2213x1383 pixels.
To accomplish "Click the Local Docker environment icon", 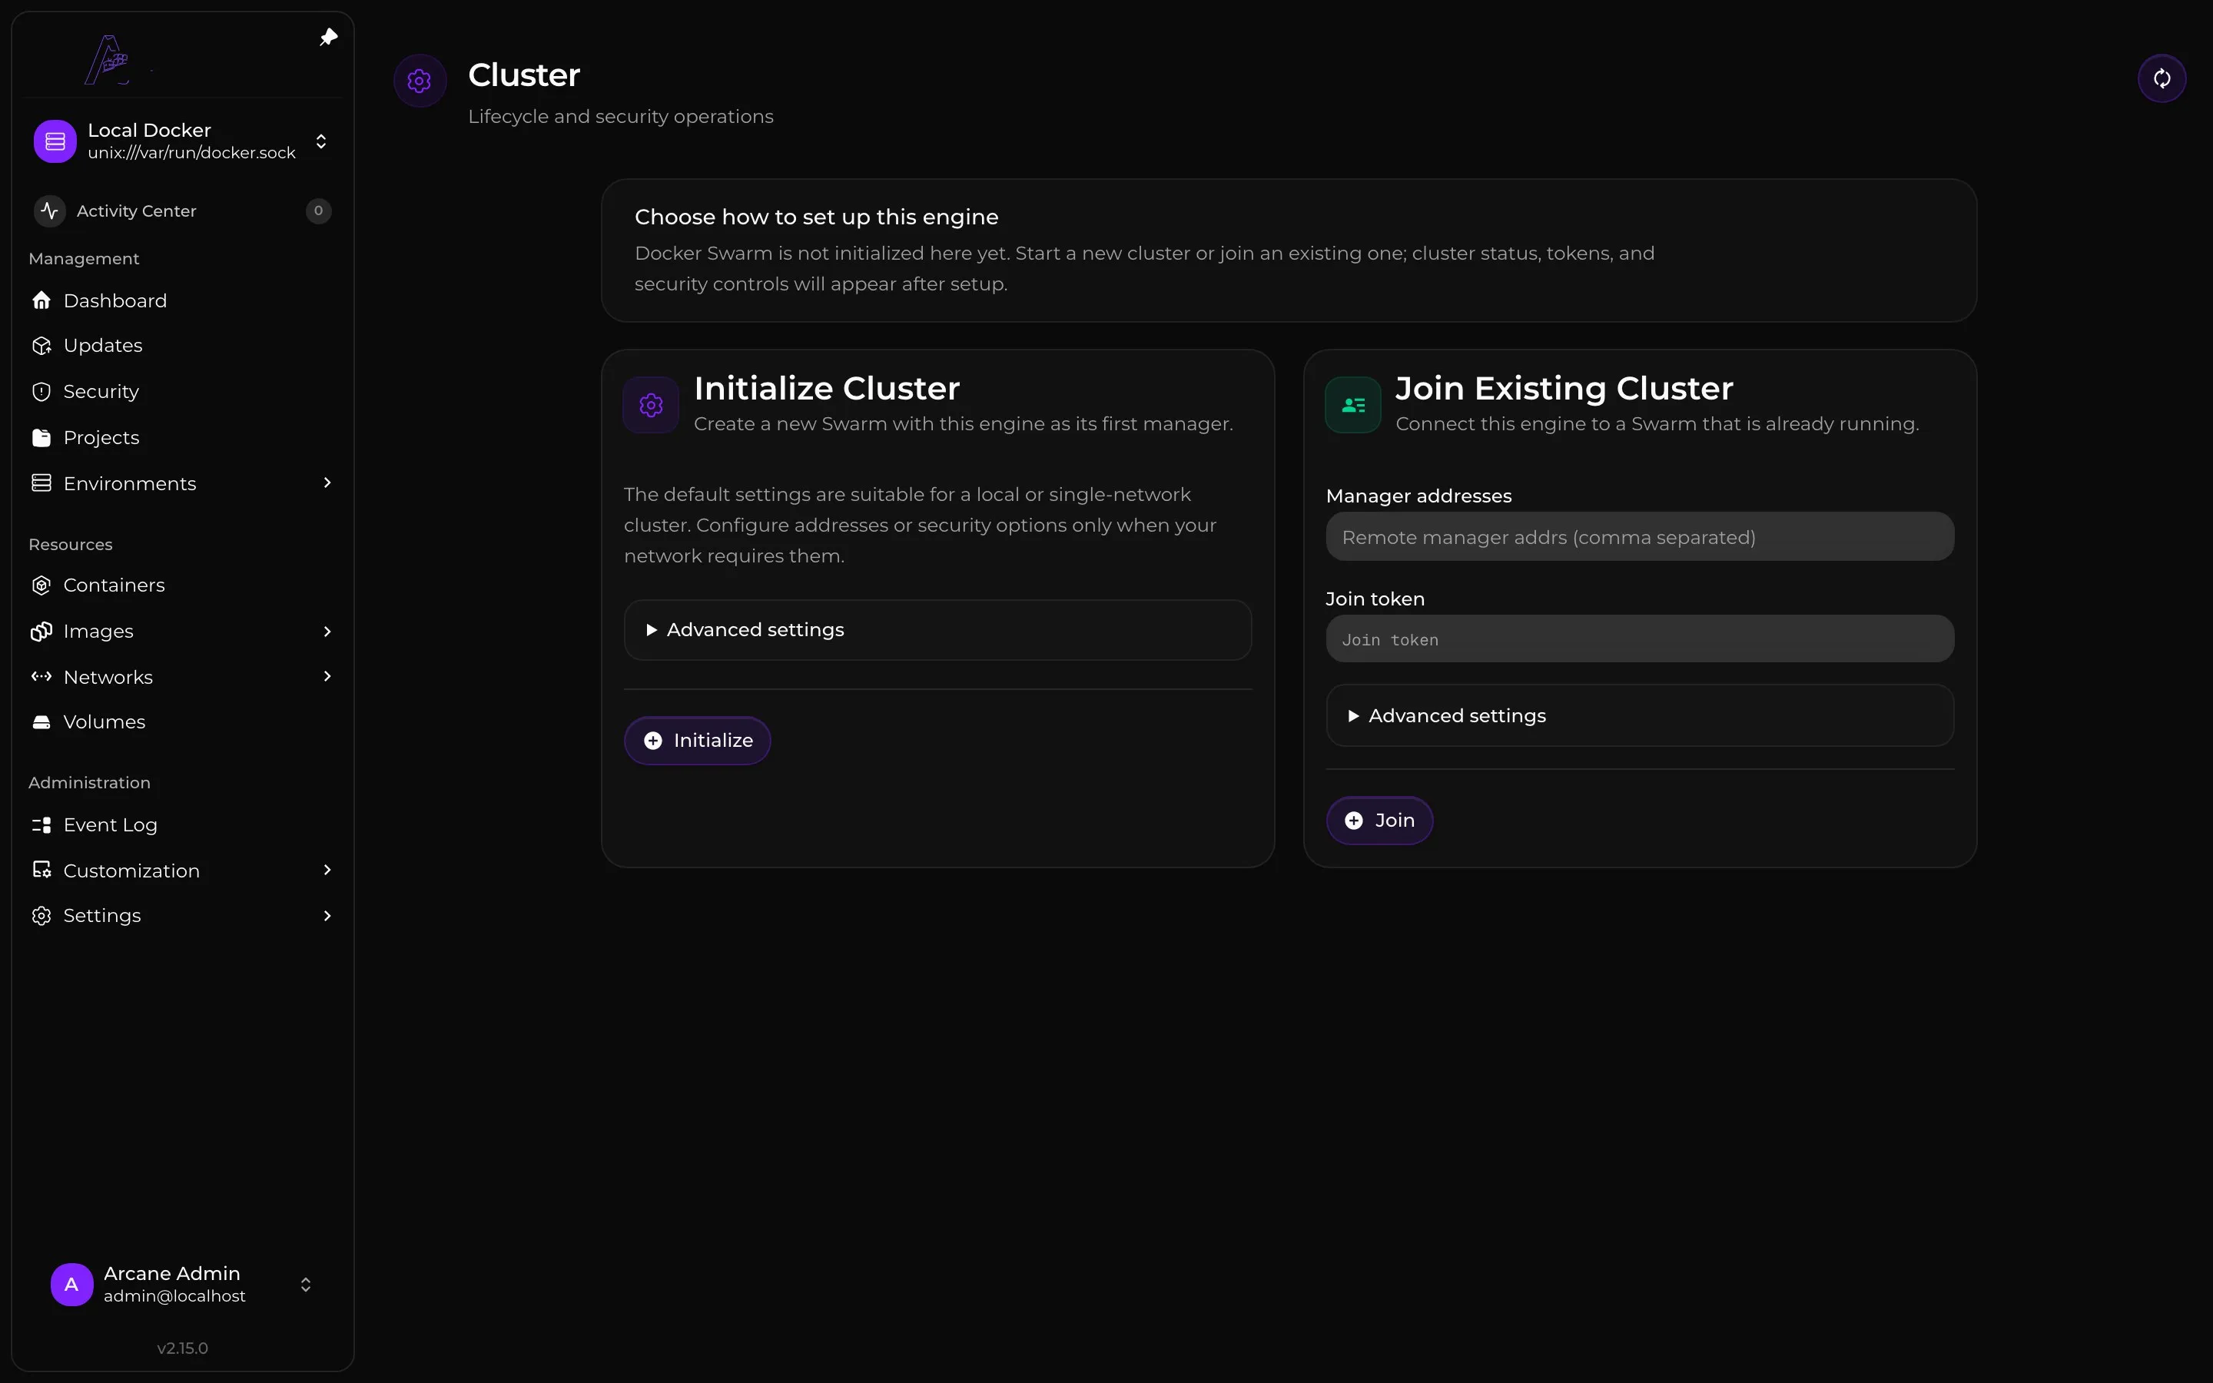I will point(55,141).
